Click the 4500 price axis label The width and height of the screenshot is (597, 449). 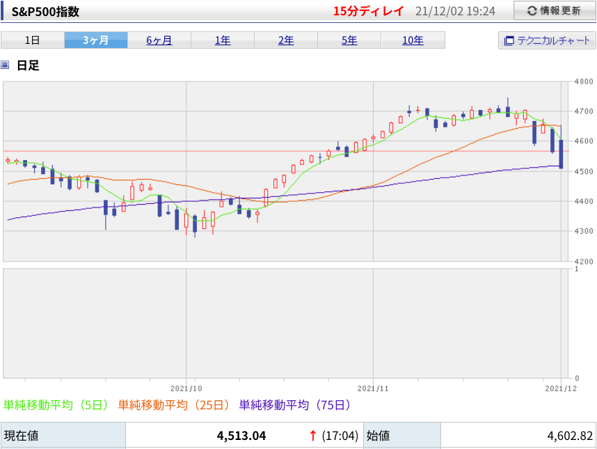(x=584, y=171)
